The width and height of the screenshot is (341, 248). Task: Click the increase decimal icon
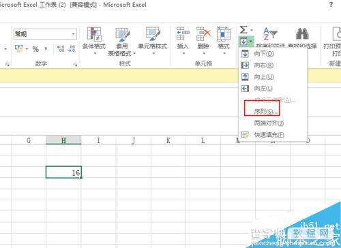(61, 49)
